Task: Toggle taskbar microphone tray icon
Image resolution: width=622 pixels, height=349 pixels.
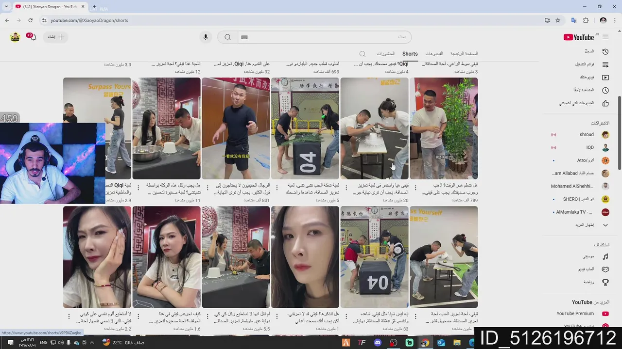Action: [x=69, y=343]
